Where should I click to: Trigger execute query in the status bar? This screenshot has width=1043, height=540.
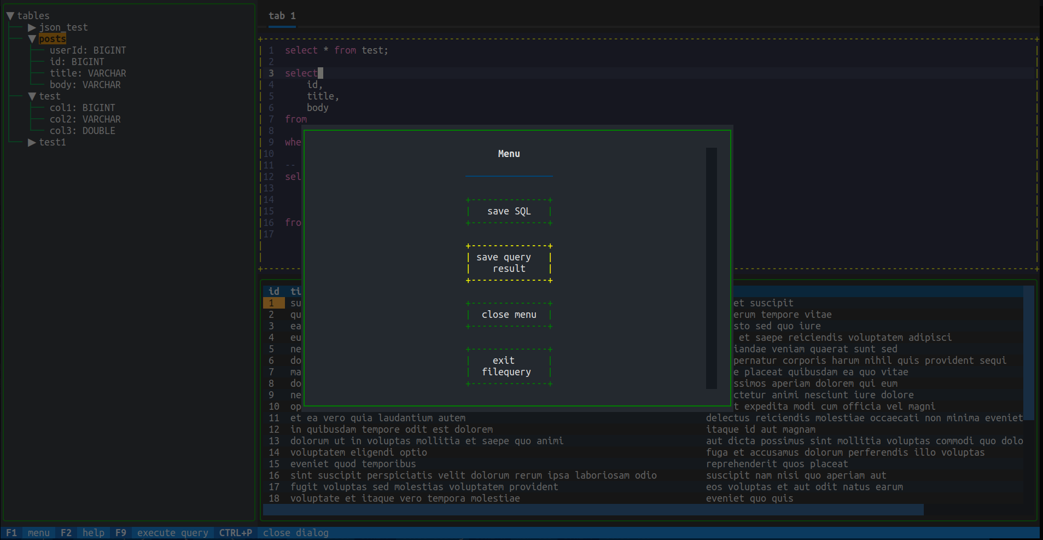172,532
